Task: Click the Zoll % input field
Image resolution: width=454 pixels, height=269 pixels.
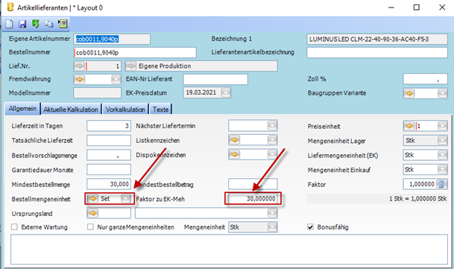Action: [x=425, y=79]
